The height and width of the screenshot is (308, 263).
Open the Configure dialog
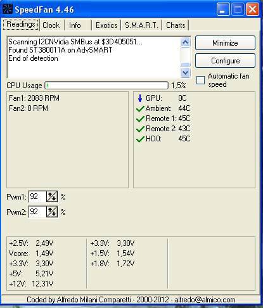pos(225,61)
